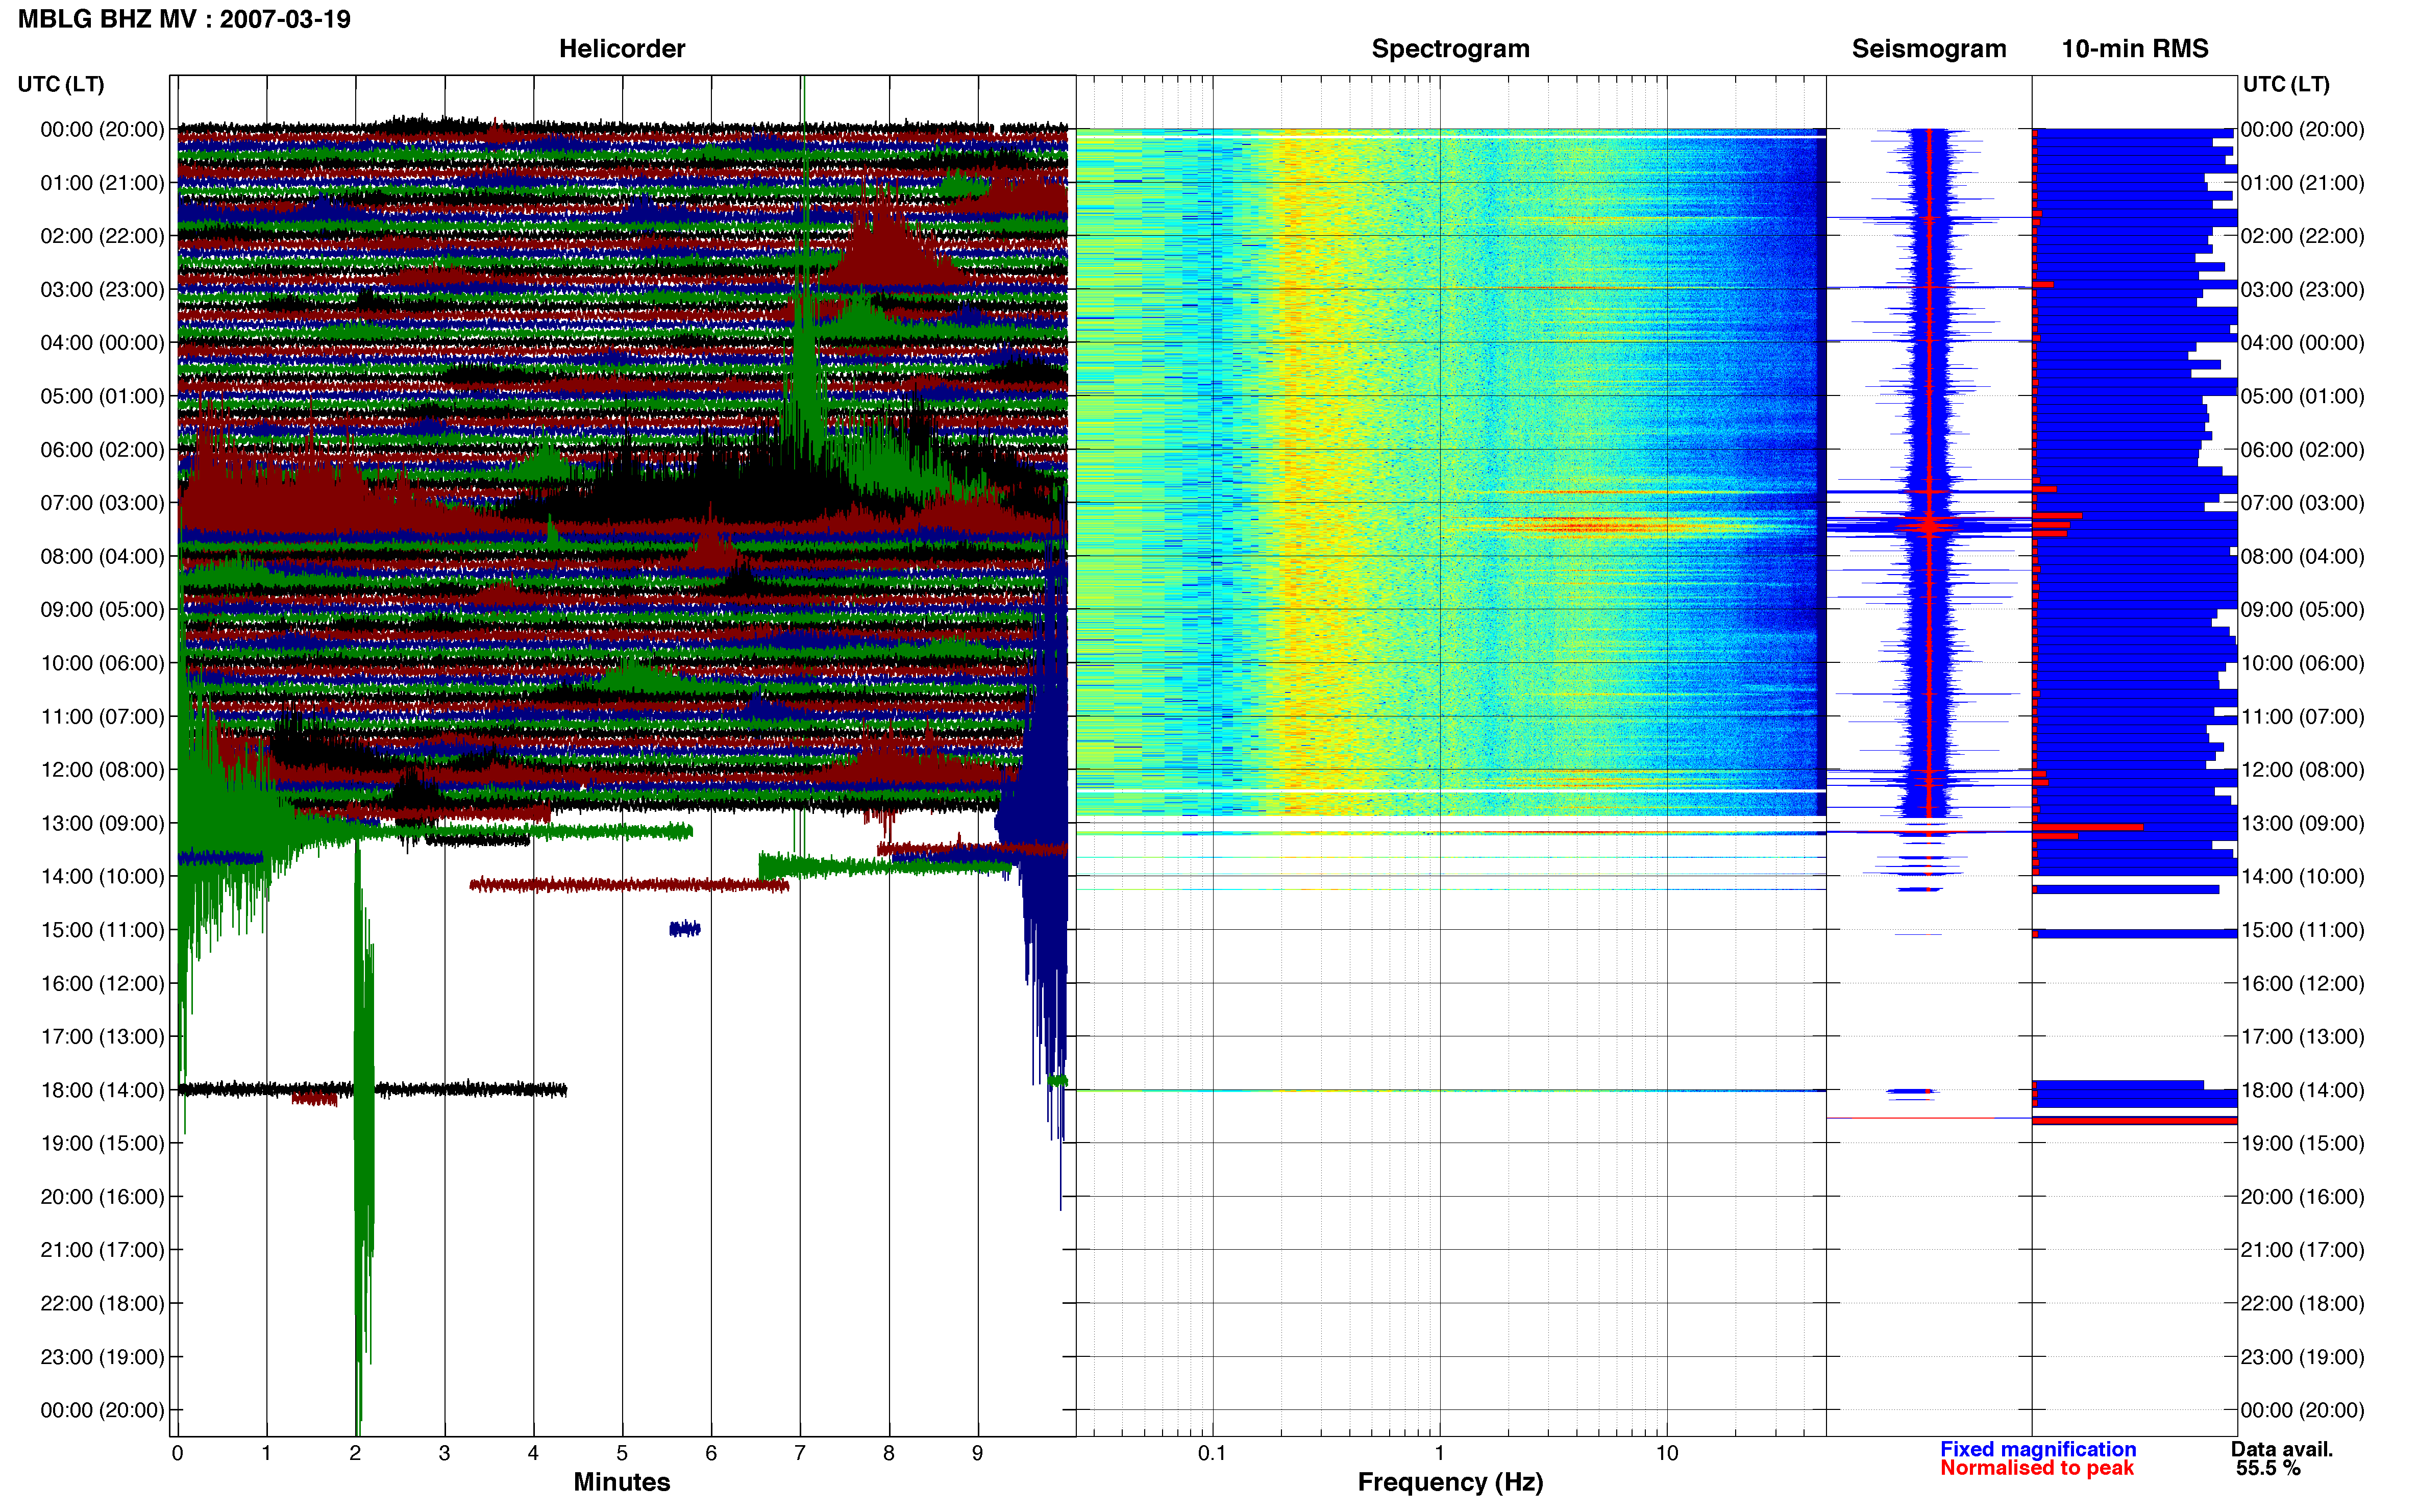Click the right time label '18:00 (14:00)'
This screenshot has height=1512, width=2419.
2302,1090
